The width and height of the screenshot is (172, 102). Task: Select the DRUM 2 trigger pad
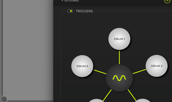point(156,66)
